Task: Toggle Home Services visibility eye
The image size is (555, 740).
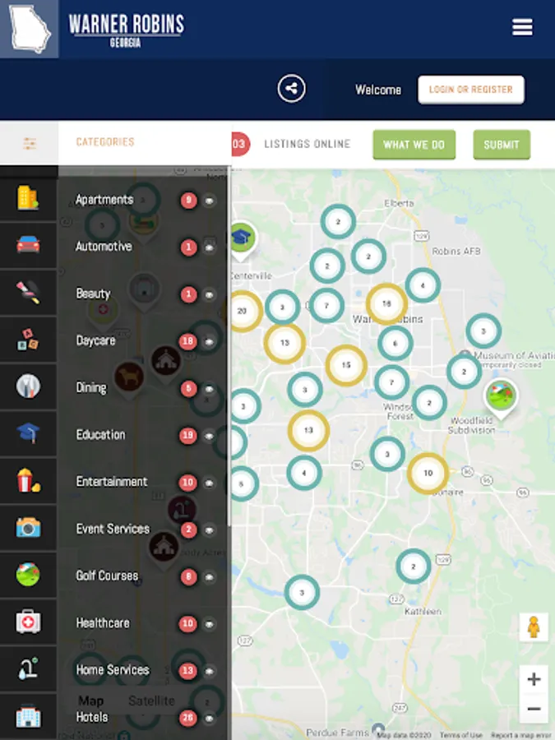Action: point(209,671)
